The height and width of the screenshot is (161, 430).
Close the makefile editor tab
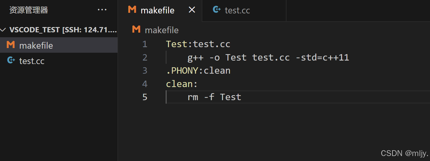pos(192,10)
